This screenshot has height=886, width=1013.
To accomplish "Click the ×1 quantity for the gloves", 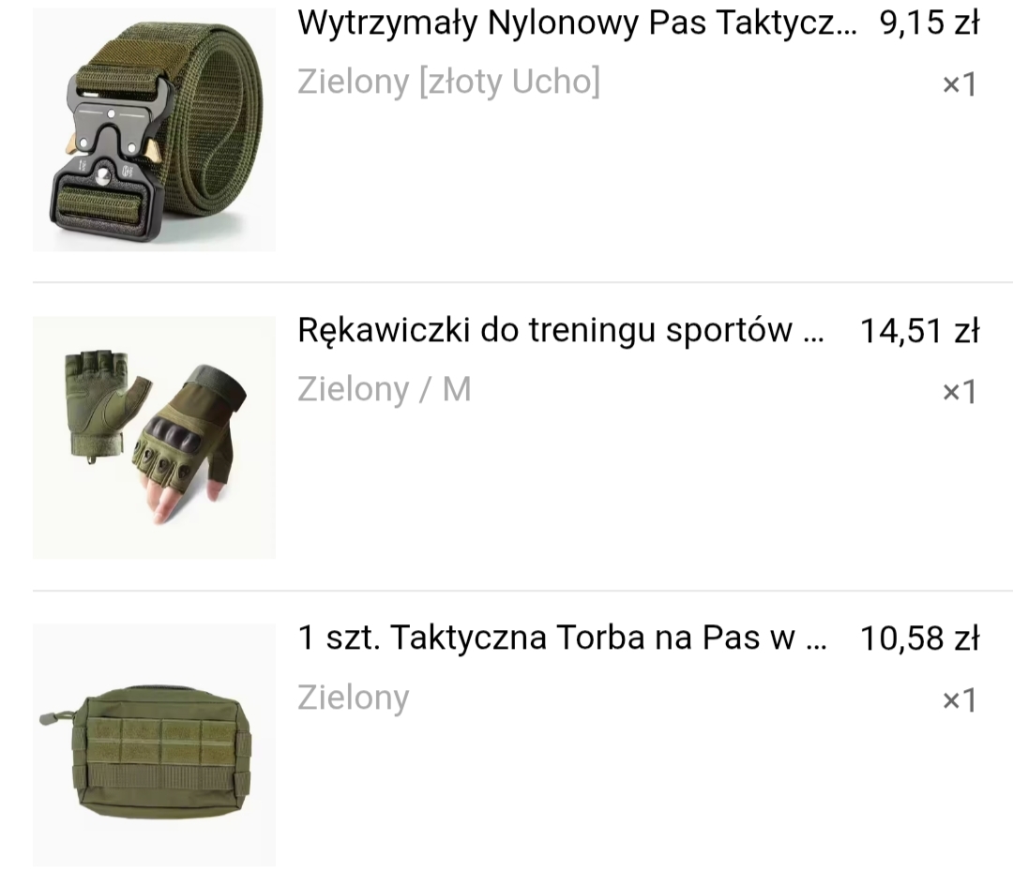I will point(960,392).
